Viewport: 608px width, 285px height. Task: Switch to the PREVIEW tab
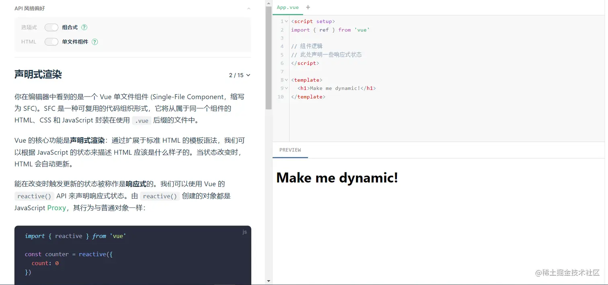click(290, 150)
